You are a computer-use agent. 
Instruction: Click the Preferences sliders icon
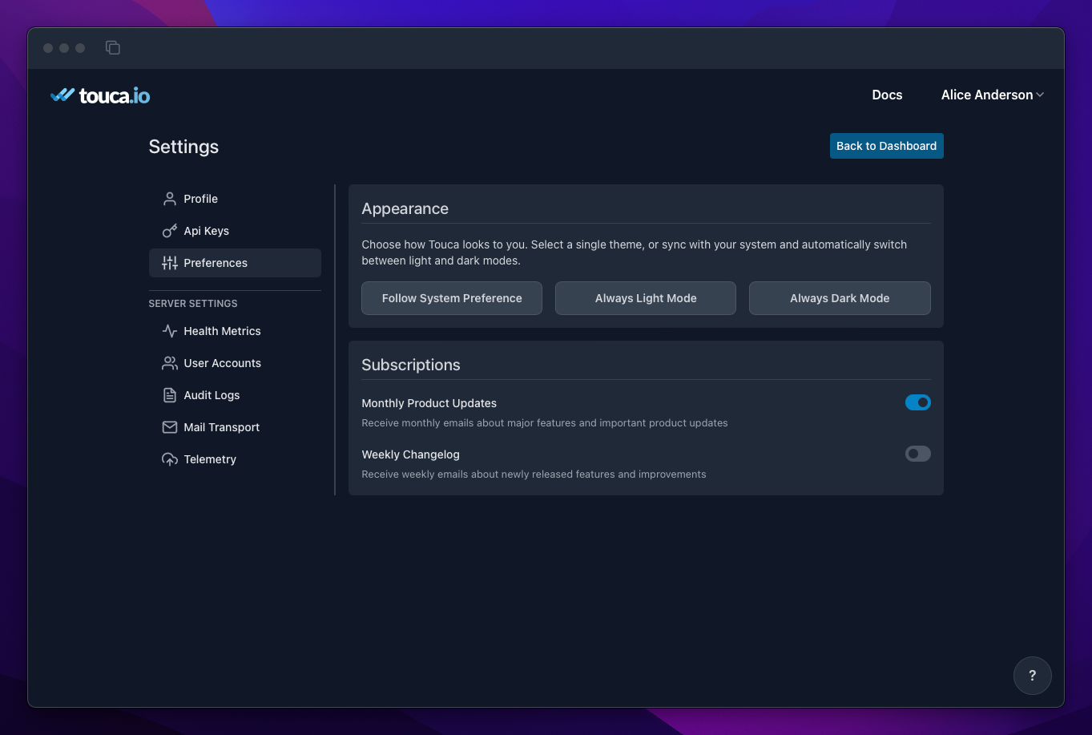[x=170, y=263]
